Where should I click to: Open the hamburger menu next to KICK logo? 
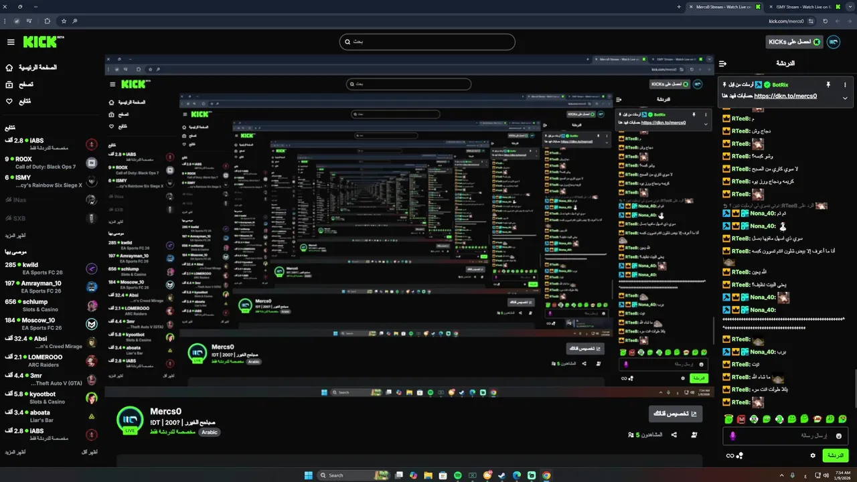pyautogui.click(x=11, y=42)
